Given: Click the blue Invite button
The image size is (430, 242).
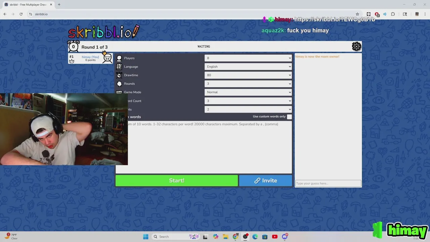Looking at the screenshot, I should coord(265,180).
